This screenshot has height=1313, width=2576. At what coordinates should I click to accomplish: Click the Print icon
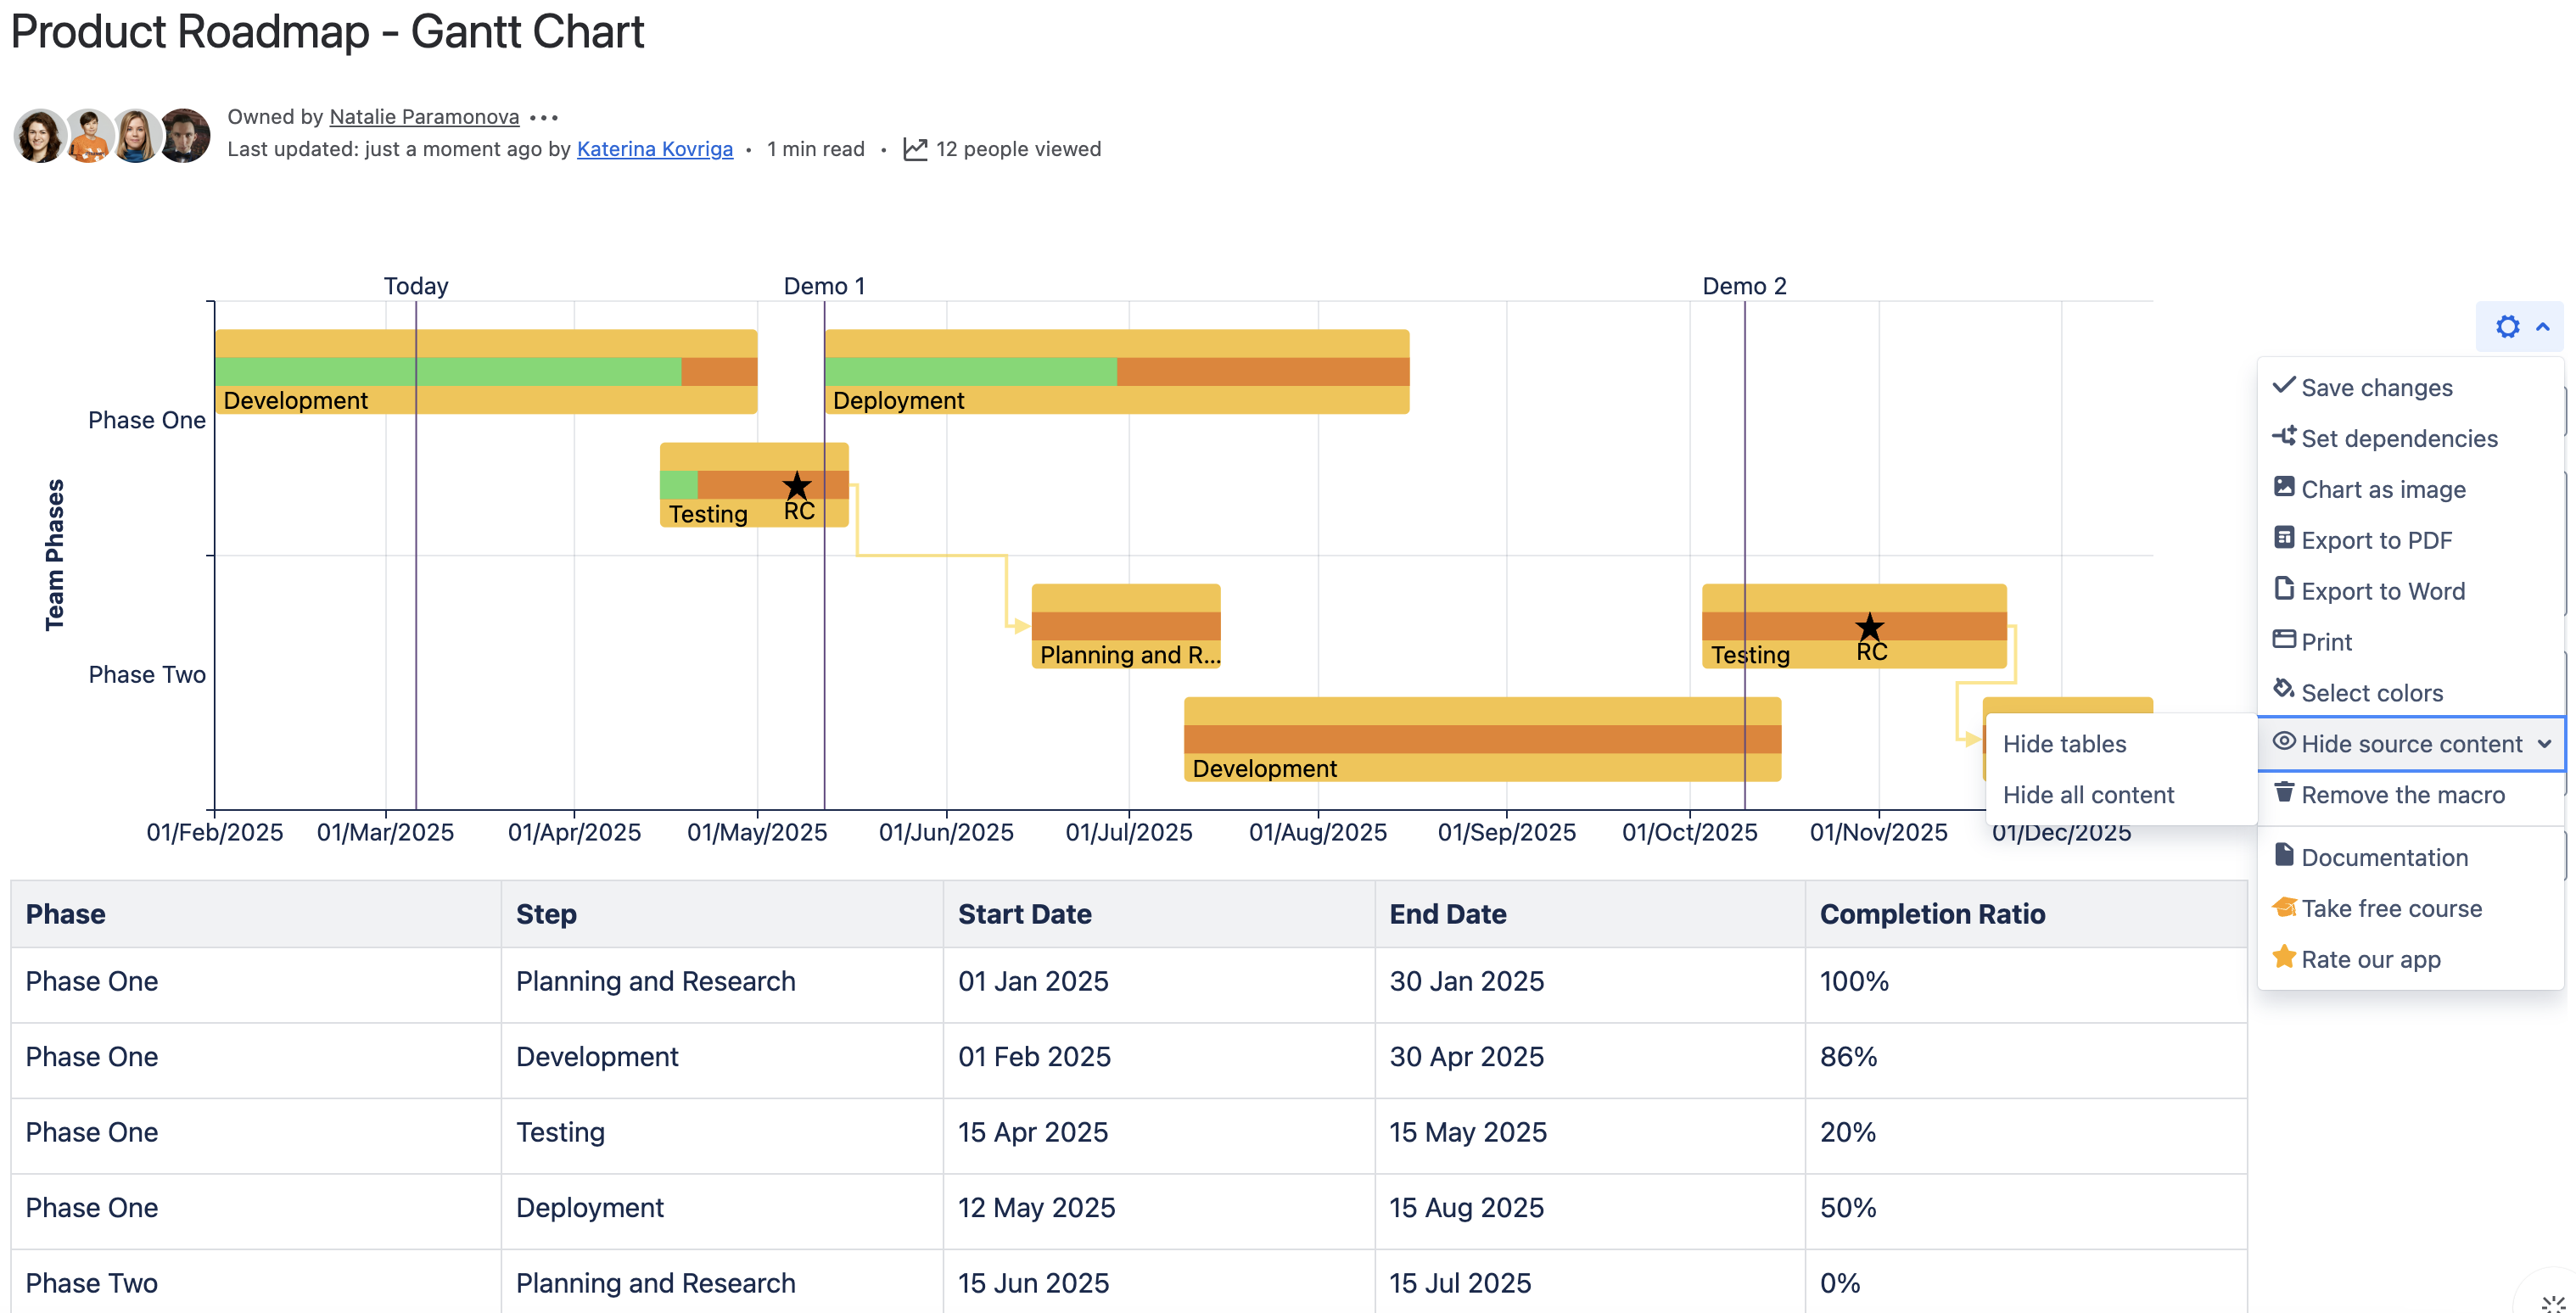pyautogui.click(x=2283, y=640)
